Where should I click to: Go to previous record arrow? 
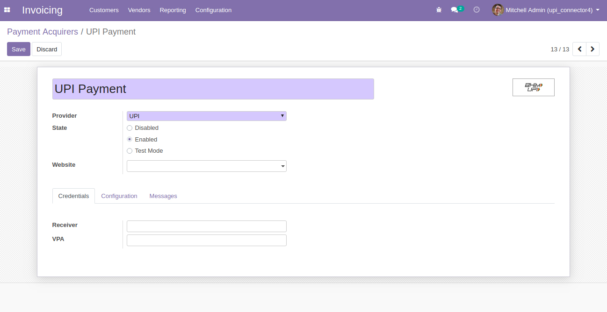579,49
